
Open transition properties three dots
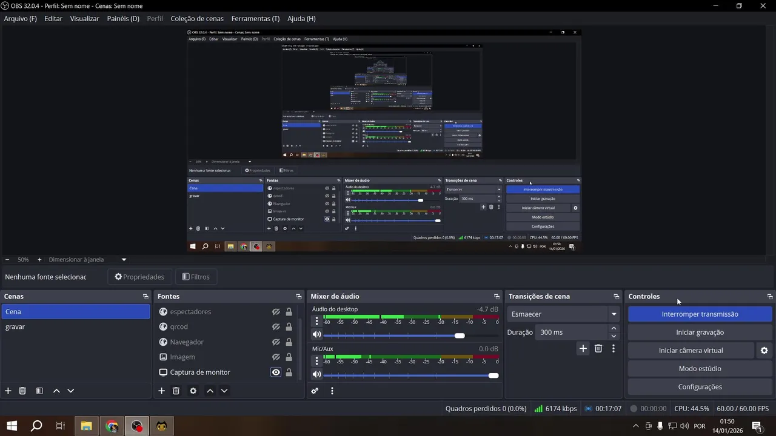pos(614,348)
